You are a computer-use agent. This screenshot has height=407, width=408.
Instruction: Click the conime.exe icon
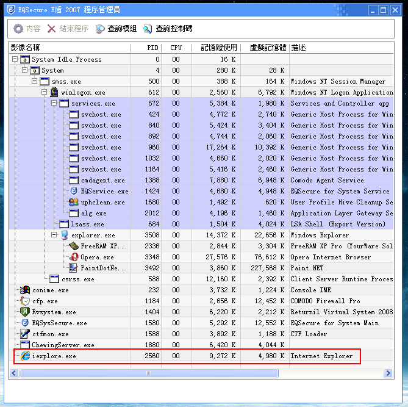pos(25,290)
